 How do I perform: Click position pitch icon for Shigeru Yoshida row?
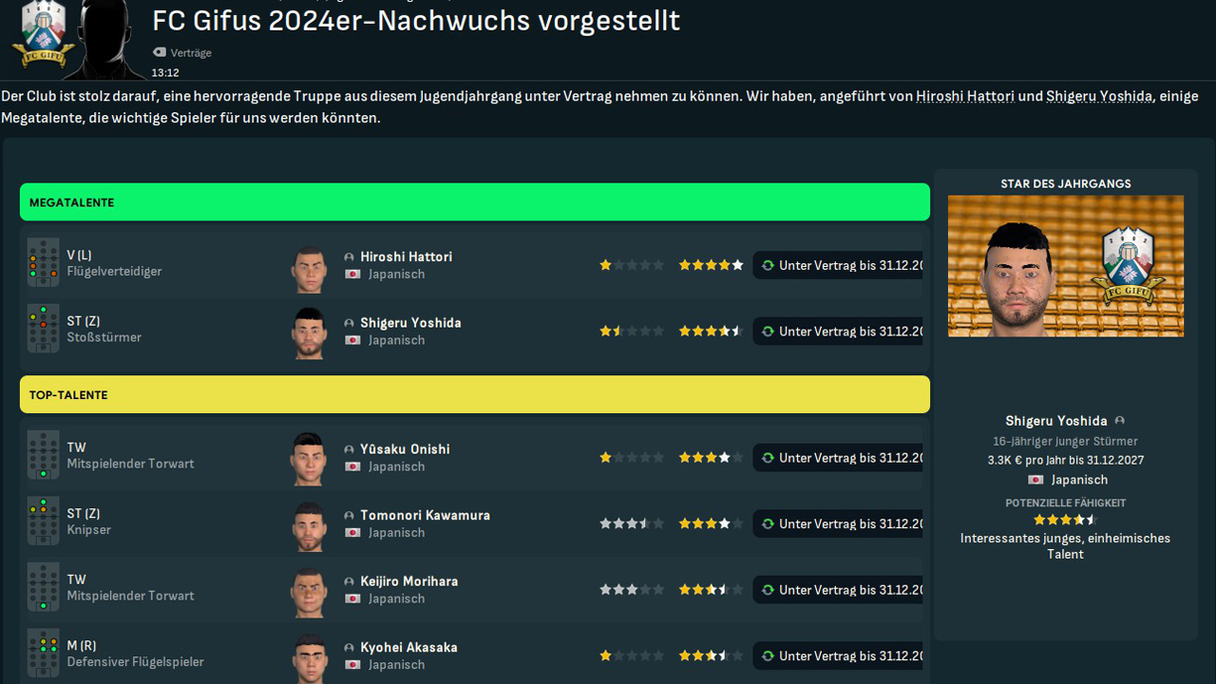(43, 330)
